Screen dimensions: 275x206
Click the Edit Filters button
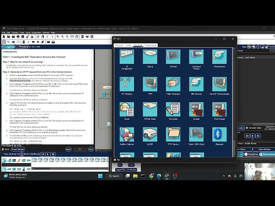click(244, 149)
